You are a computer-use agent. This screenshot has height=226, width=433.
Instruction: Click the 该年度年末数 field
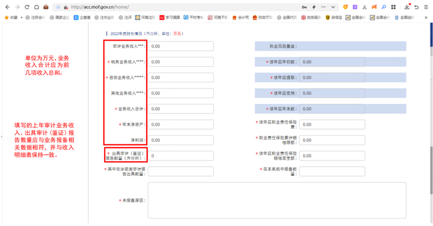[x=332, y=109]
